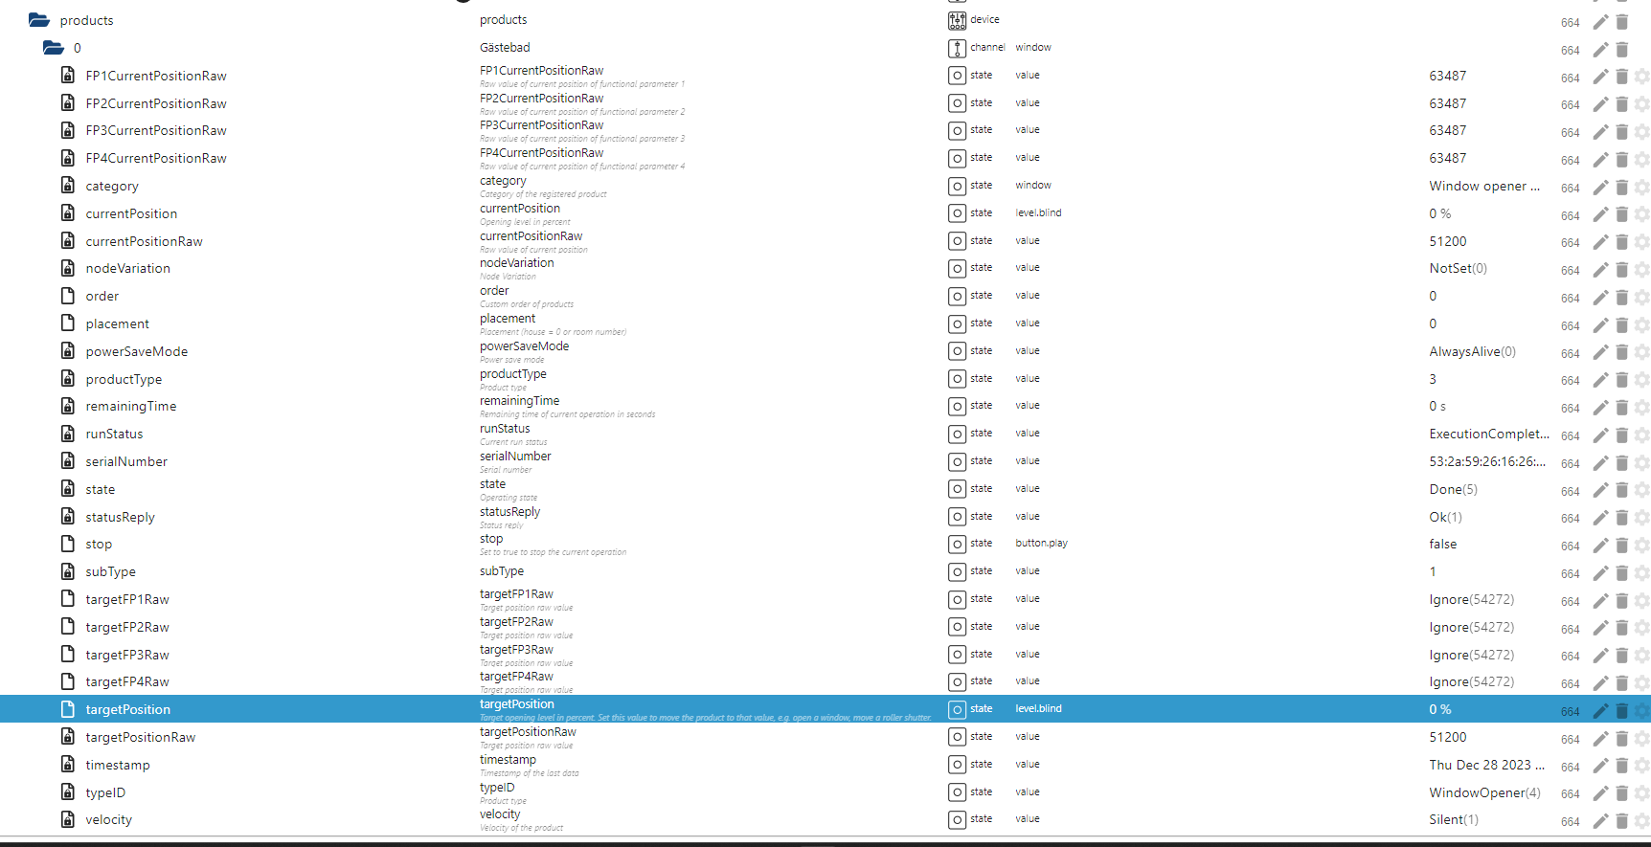Click the ExecutionComplet... value of runStatus
This screenshot has height=847, width=1651.
pyautogui.click(x=1489, y=434)
